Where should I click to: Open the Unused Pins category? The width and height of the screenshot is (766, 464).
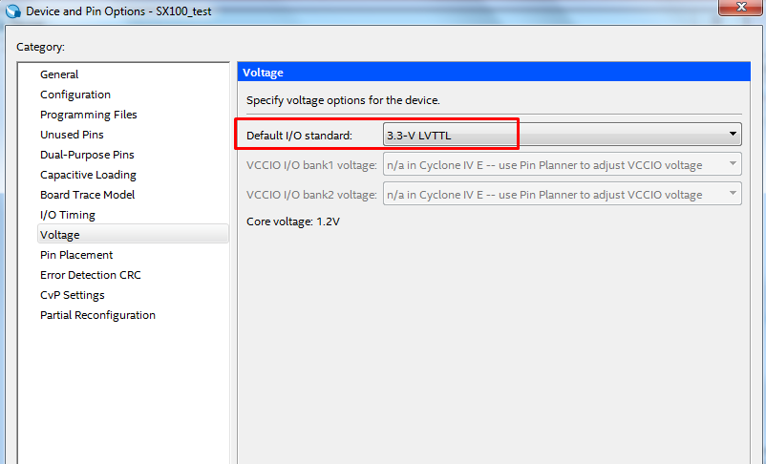coord(72,135)
